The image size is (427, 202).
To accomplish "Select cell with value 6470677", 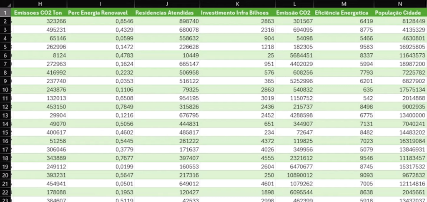I will pyautogui.click(x=294, y=167).
